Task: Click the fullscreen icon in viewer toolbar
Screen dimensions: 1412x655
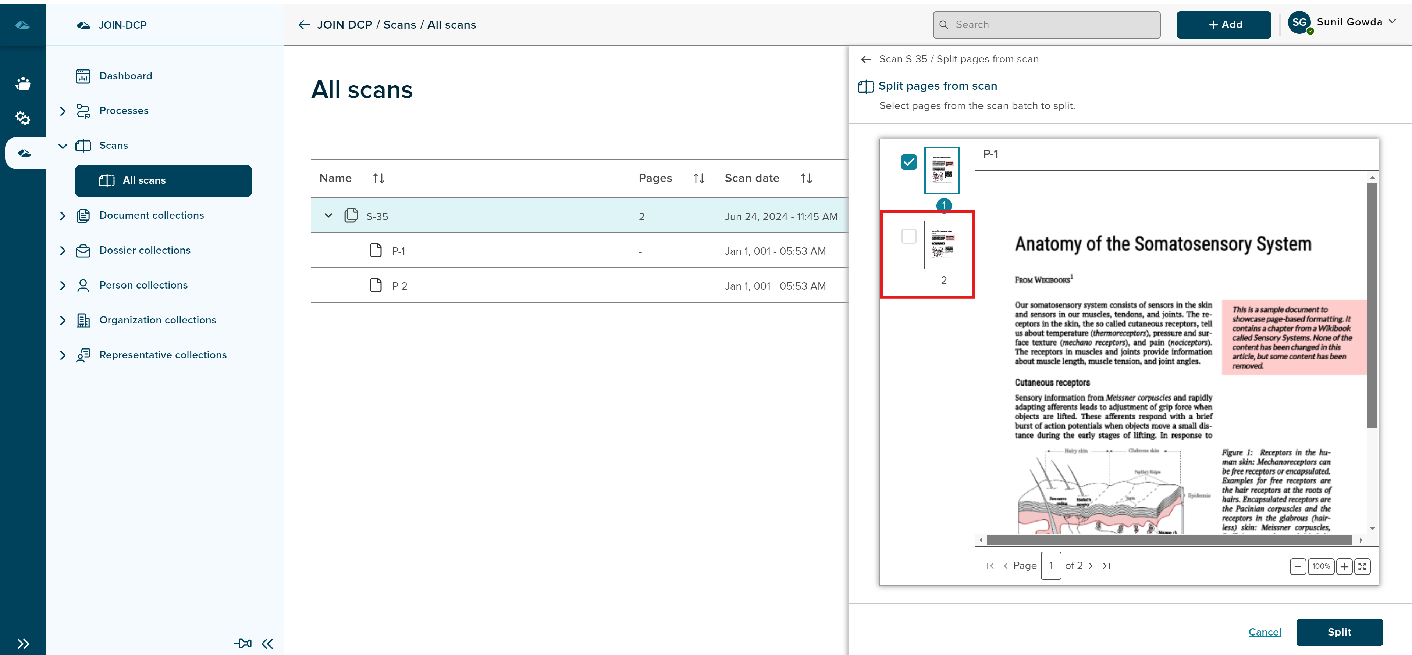Action: [1362, 566]
